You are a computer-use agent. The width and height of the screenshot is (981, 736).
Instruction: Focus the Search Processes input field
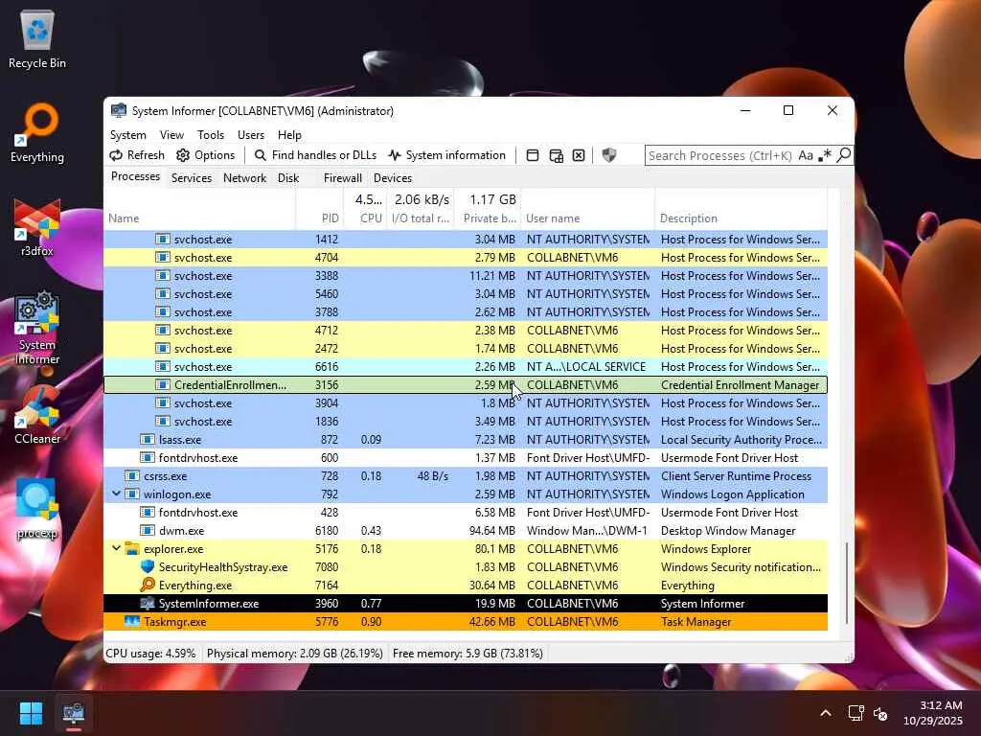pyautogui.click(x=720, y=155)
